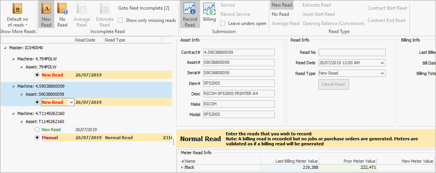The image size is (436, 173).
Task: Click the Read Type column header in tree
Action: click(x=133, y=40)
